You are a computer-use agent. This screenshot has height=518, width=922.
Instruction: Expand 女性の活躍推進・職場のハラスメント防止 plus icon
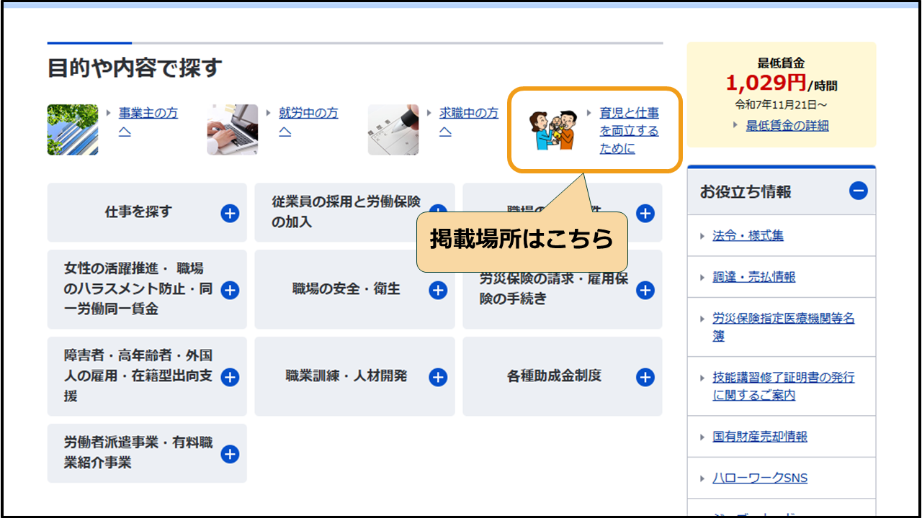[x=230, y=290]
